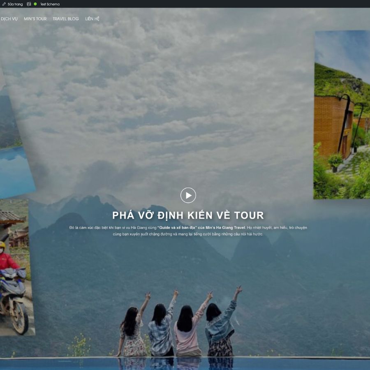Click the bold "Min's Ha Giang Travel" text
370x370 pixels.
click(x=225, y=227)
